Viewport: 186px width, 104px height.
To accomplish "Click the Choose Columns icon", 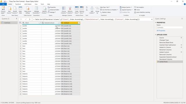I will (64, 10).
